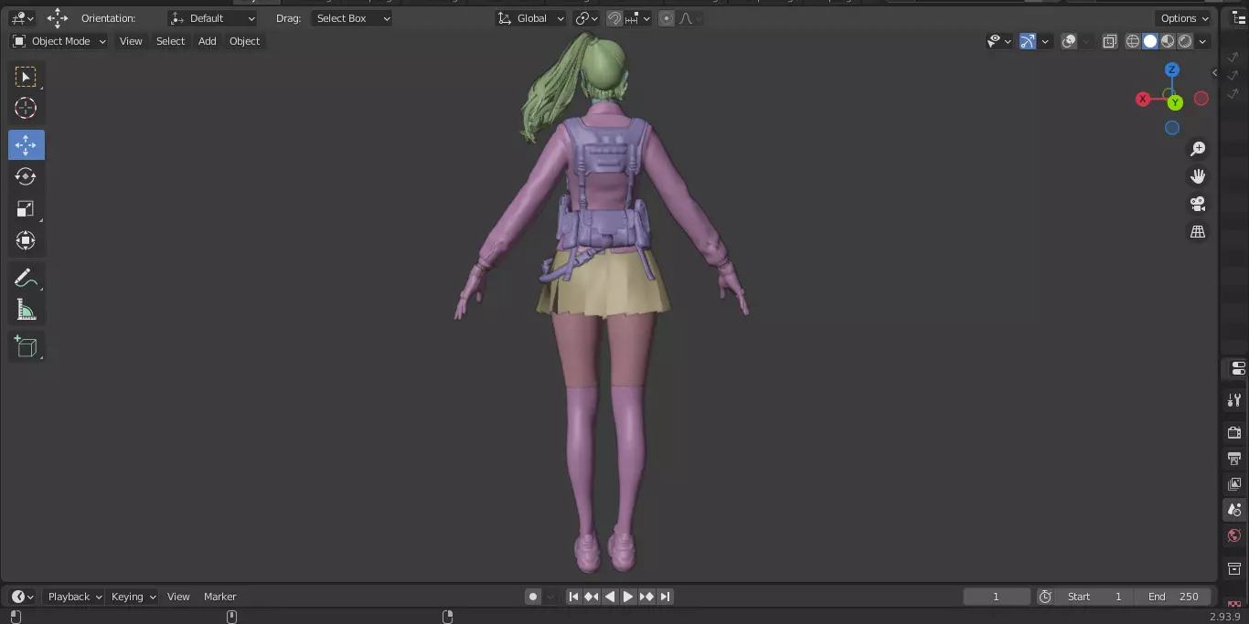Open the gizmo settings dropdown arrow
This screenshot has width=1249, height=624.
[1045, 41]
